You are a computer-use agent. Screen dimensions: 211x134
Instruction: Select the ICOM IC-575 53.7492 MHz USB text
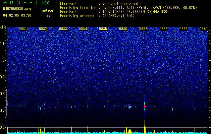135,12
